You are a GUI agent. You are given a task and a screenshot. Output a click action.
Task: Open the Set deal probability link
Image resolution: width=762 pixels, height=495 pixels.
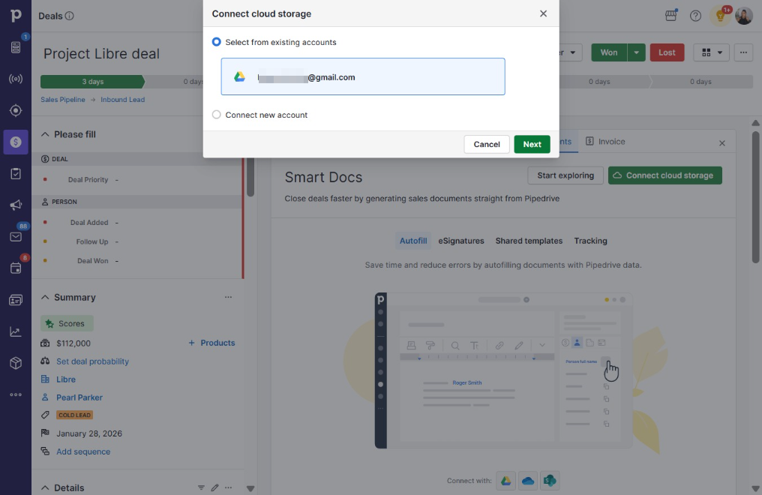tap(92, 361)
